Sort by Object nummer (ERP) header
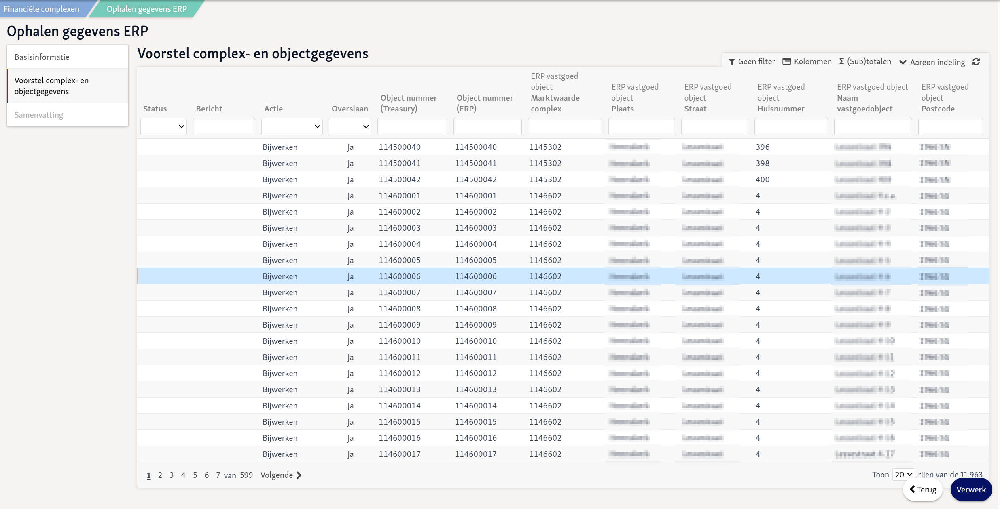1000x509 pixels. (x=485, y=103)
